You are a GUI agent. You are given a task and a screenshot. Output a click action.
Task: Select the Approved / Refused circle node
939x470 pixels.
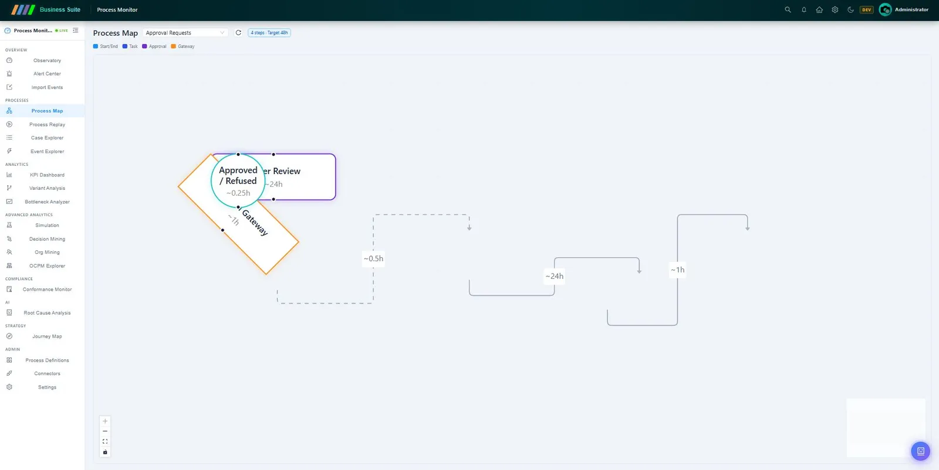click(x=238, y=180)
